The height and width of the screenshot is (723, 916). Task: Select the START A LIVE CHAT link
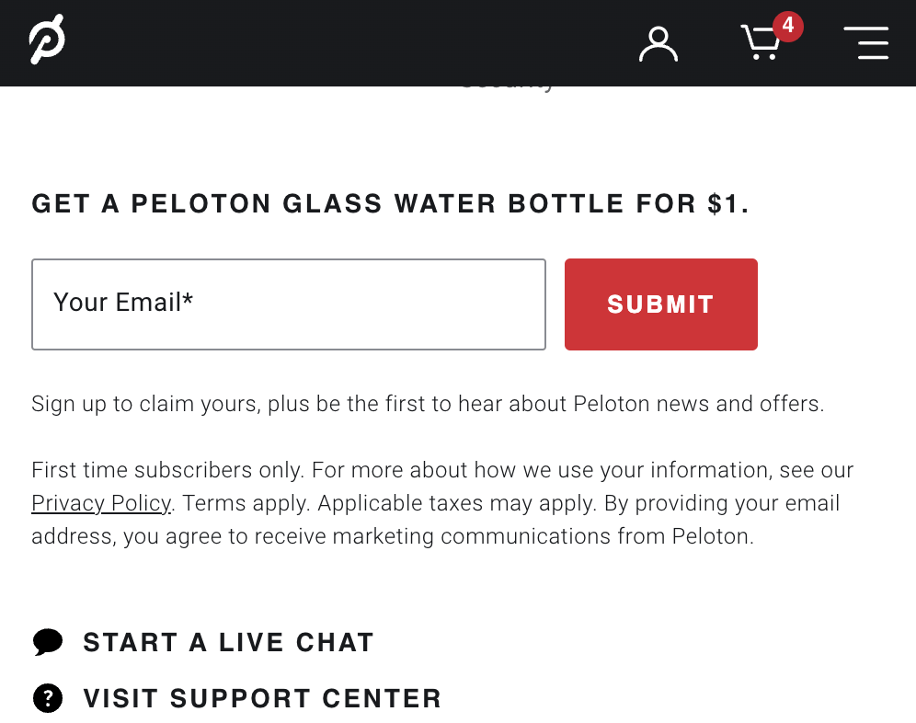[228, 642]
